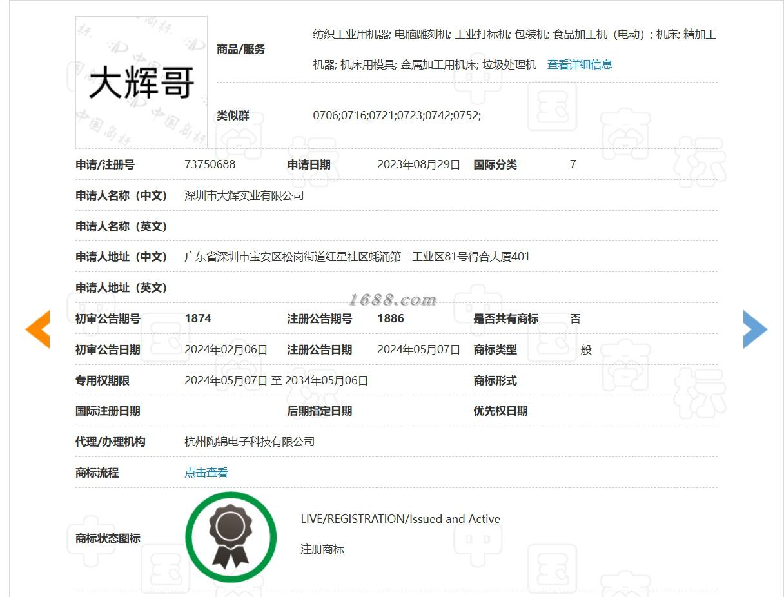Screen dimensions: 784x597
Task: Select the 申请/注册号 label
Action: pyautogui.click(x=105, y=164)
